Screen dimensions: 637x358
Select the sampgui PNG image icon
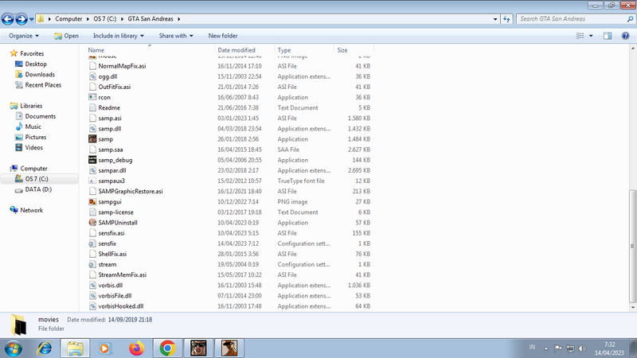tap(92, 202)
